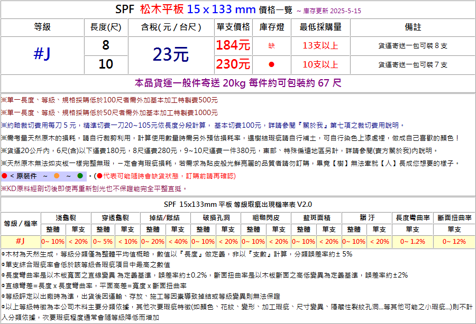
Task: Click the 184元 single-piece price
Action: tap(233, 46)
